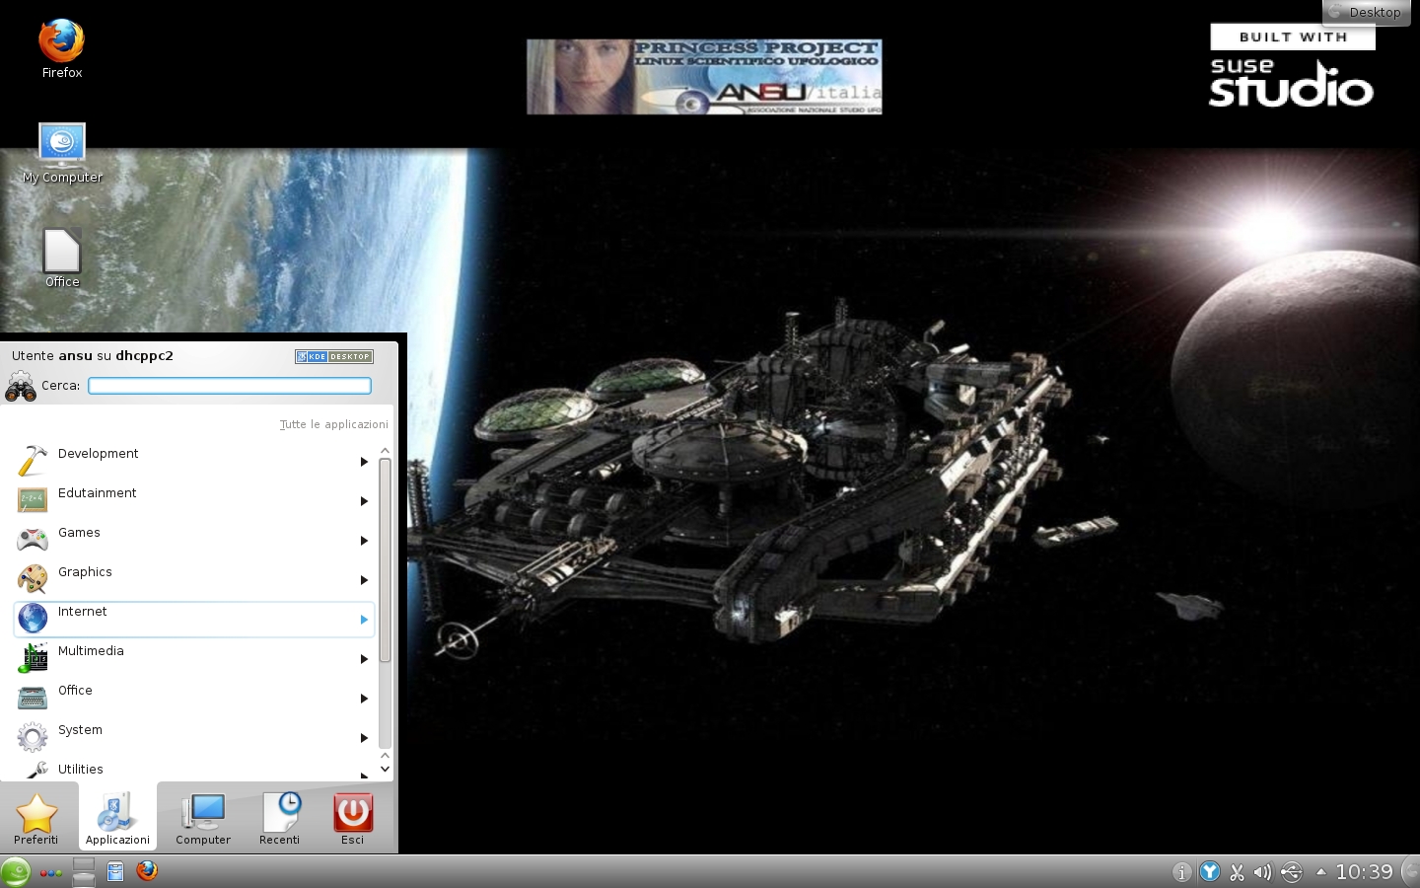The width and height of the screenshot is (1420, 888).
Task: Launch Firefox from the bottom panel
Action: point(147,871)
